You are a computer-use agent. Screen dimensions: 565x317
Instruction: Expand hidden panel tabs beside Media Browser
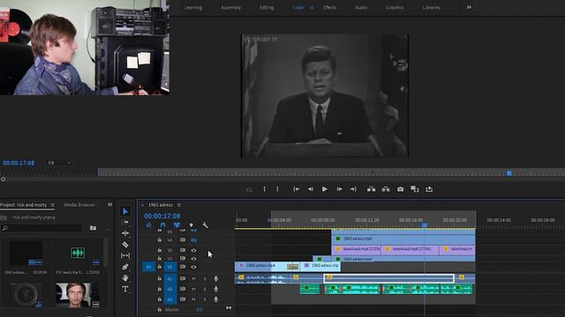pyautogui.click(x=109, y=205)
